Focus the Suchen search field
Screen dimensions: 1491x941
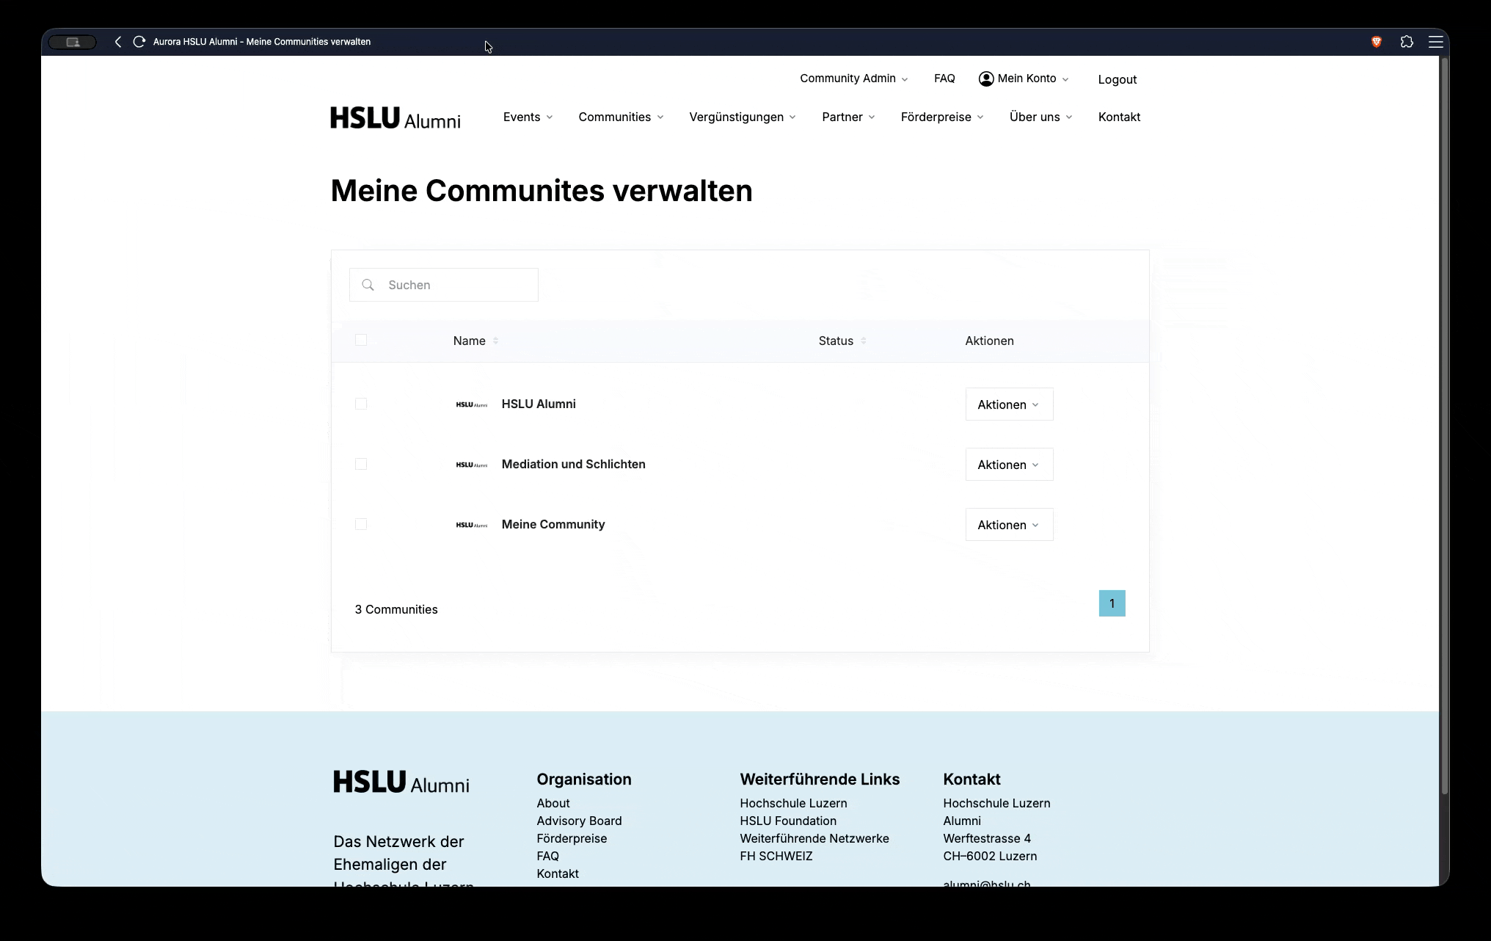pos(444,285)
